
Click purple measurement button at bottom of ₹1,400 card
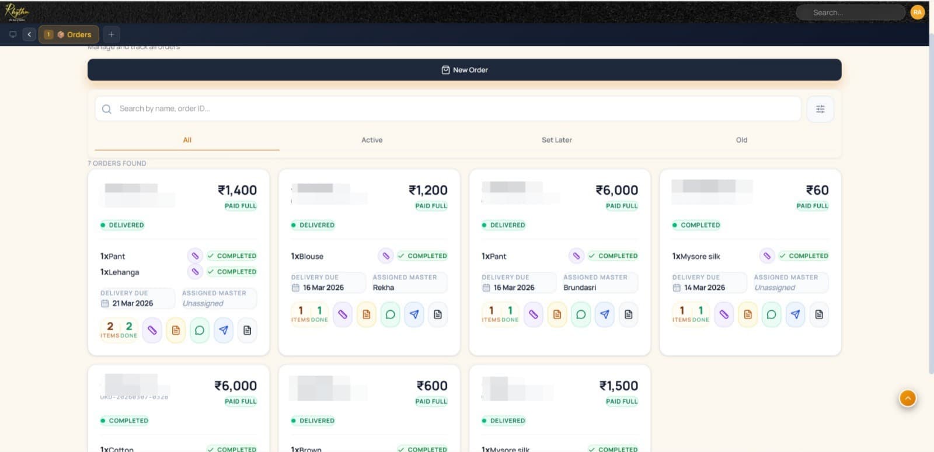pos(152,331)
